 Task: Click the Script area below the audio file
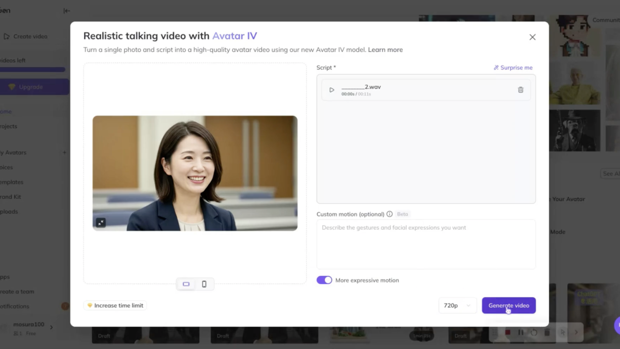tap(426, 152)
